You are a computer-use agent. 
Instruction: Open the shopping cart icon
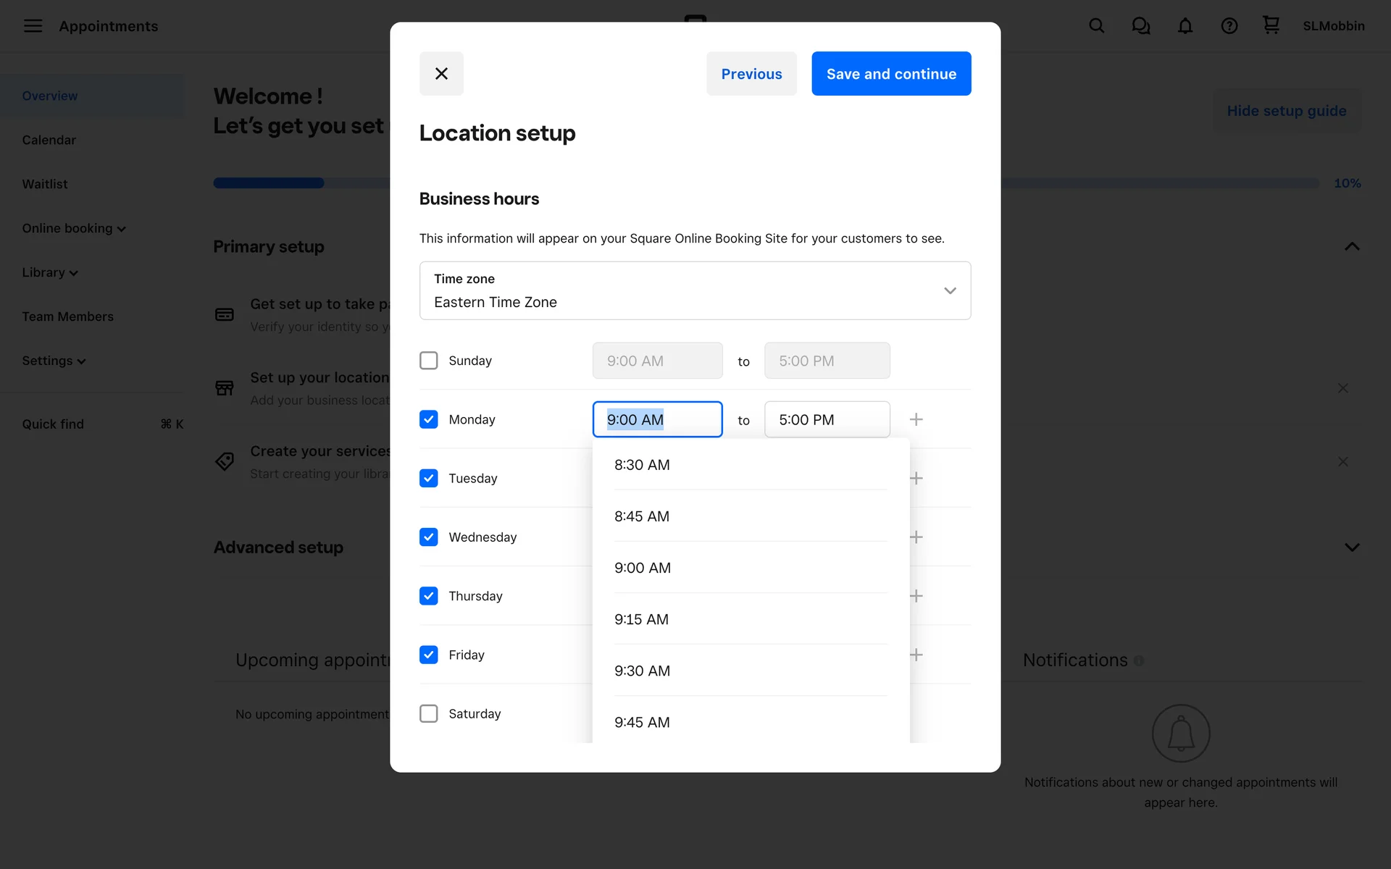pyautogui.click(x=1271, y=25)
